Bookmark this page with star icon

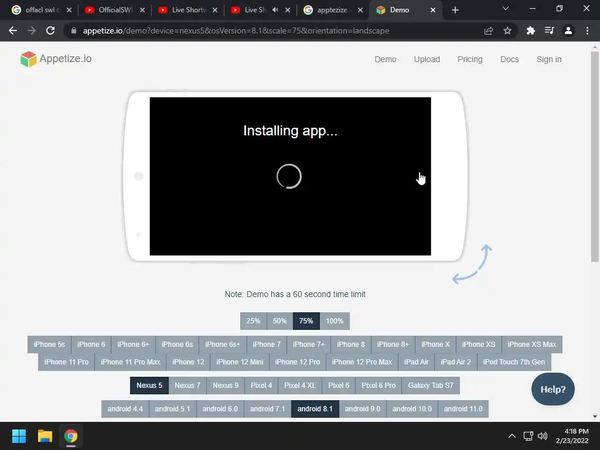tap(507, 30)
